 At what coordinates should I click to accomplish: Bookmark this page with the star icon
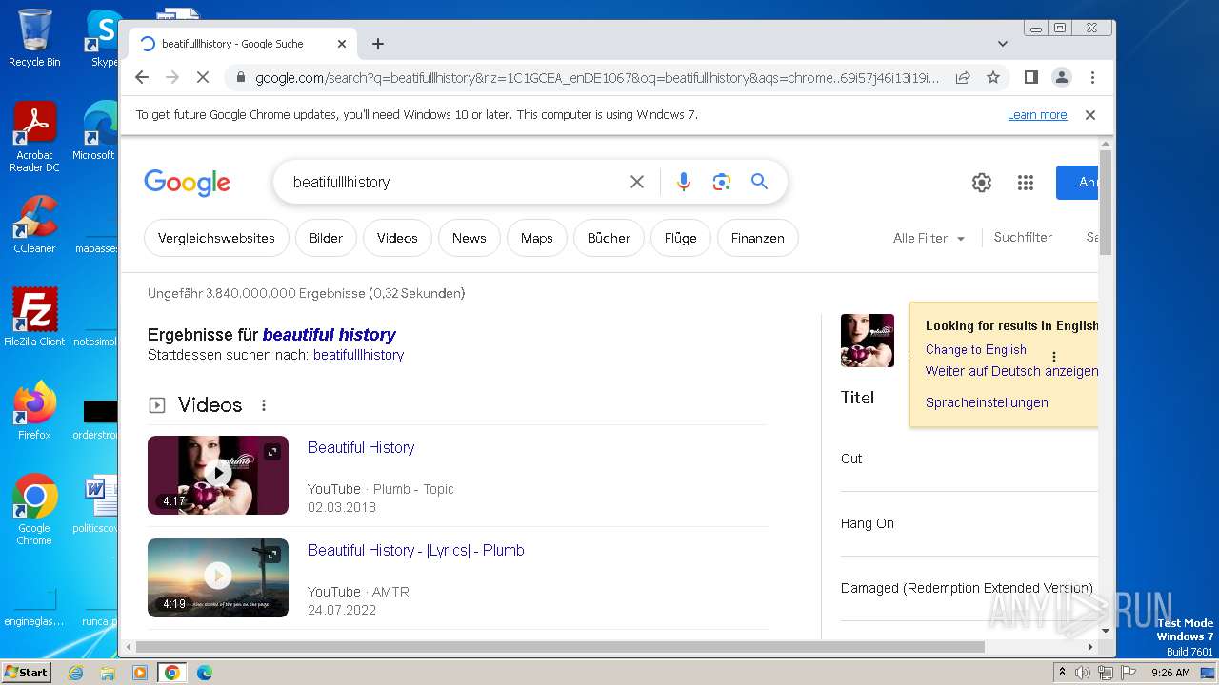(x=993, y=77)
